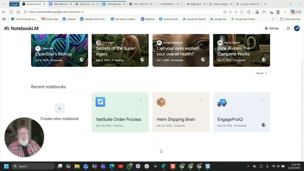Close the NotebookLM tab

point(44,4)
